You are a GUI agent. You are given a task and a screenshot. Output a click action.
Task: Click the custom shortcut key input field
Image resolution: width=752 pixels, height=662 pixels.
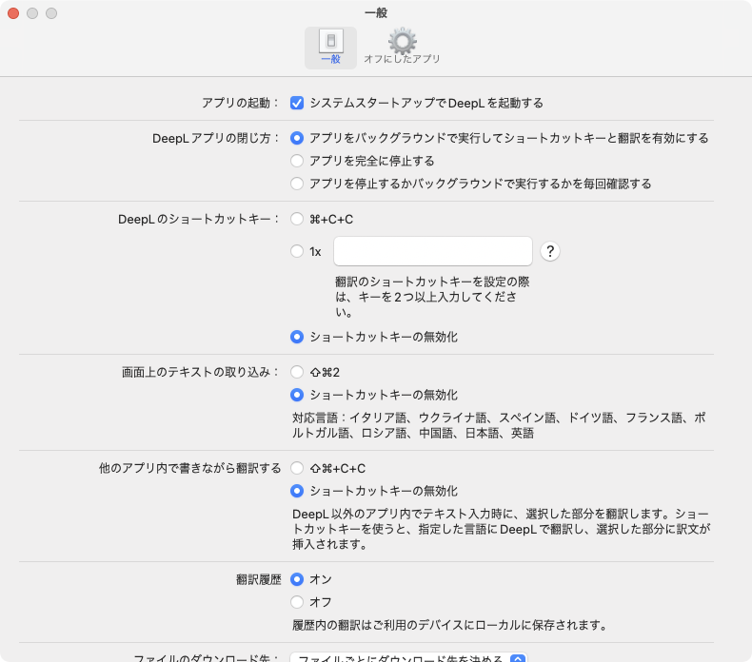432,251
